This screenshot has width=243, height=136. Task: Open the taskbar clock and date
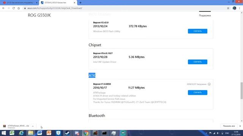[236, 133]
